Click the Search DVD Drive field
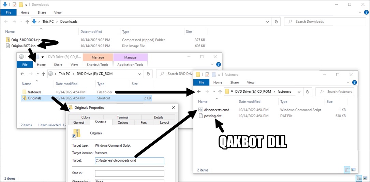The image size is (370, 182). [175, 74]
